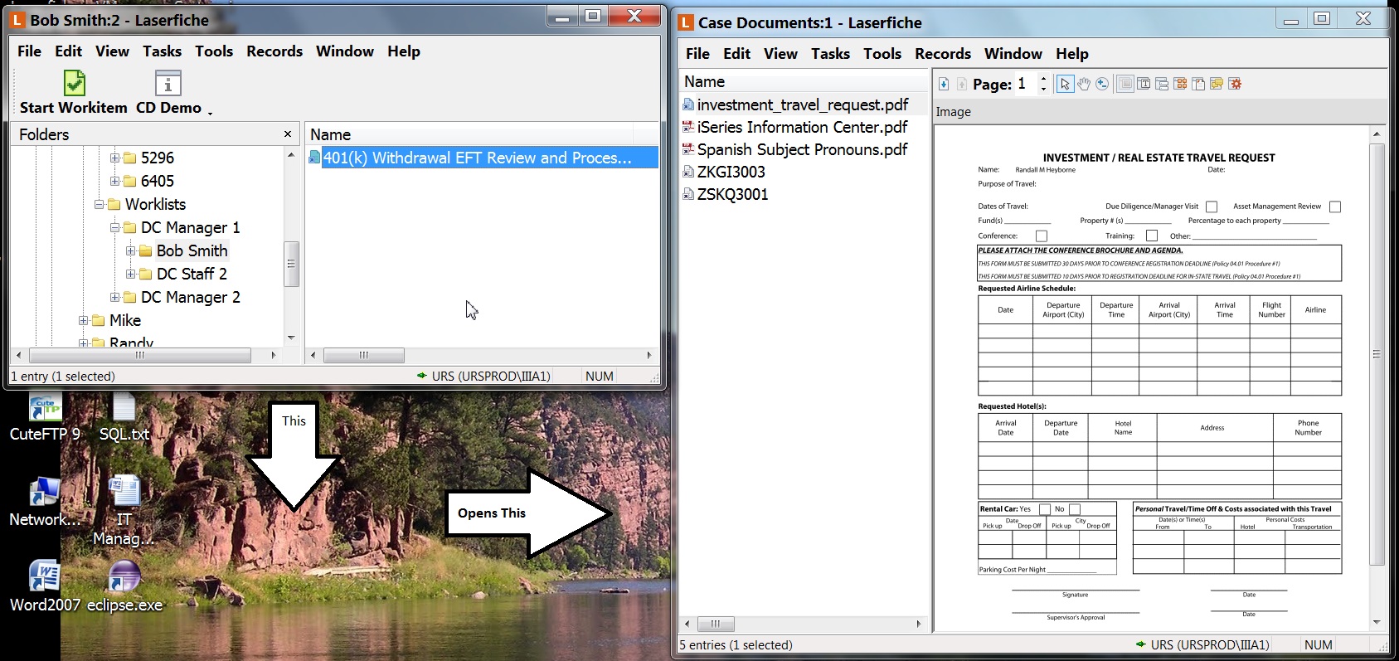Decrease page number with stepper down arrow
Viewport: 1399px width, 661px height.
tap(1043, 89)
